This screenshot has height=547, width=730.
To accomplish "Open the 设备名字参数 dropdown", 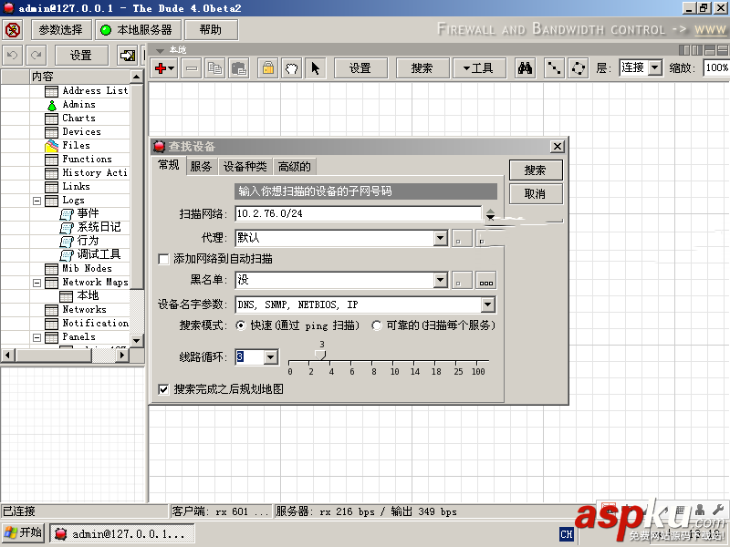I will 487,304.
